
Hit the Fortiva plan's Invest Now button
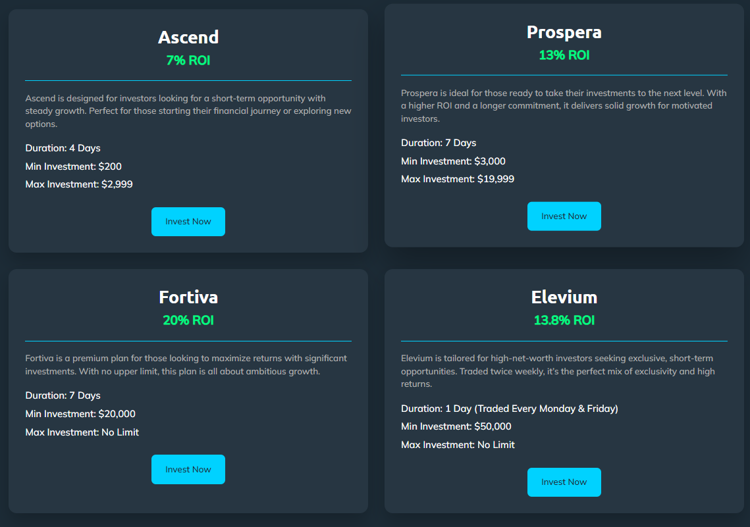[x=188, y=470]
